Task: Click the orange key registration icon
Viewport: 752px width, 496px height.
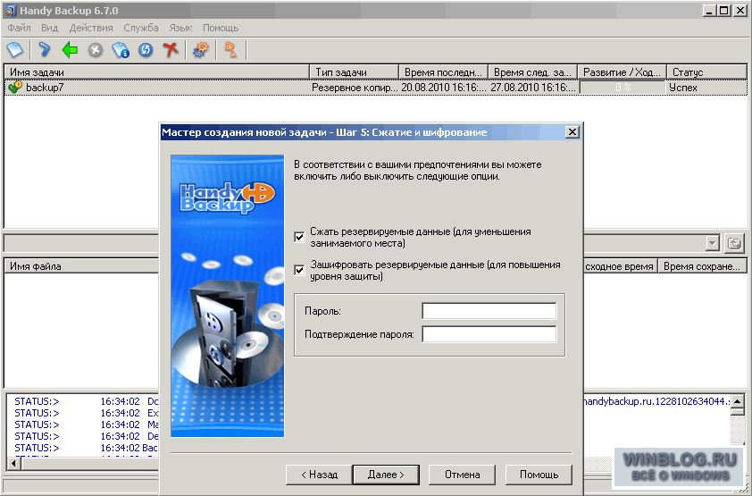Action: [x=231, y=49]
